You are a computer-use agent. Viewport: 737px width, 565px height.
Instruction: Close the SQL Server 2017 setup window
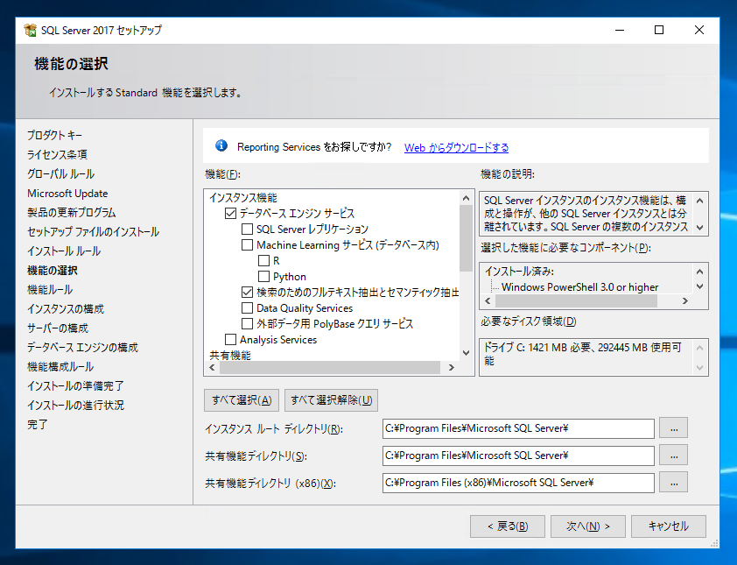pyautogui.click(x=699, y=30)
